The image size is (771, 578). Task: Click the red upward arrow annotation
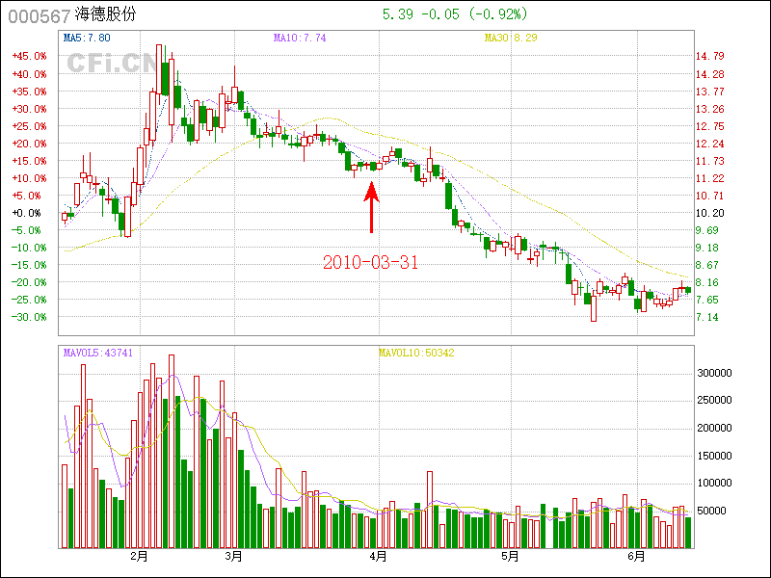click(372, 208)
